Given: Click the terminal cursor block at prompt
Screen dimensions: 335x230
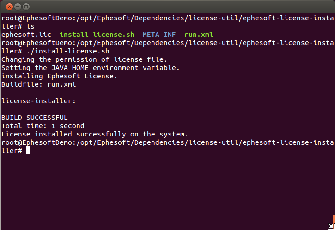Looking at the screenshot, I should click(x=28, y=151).
